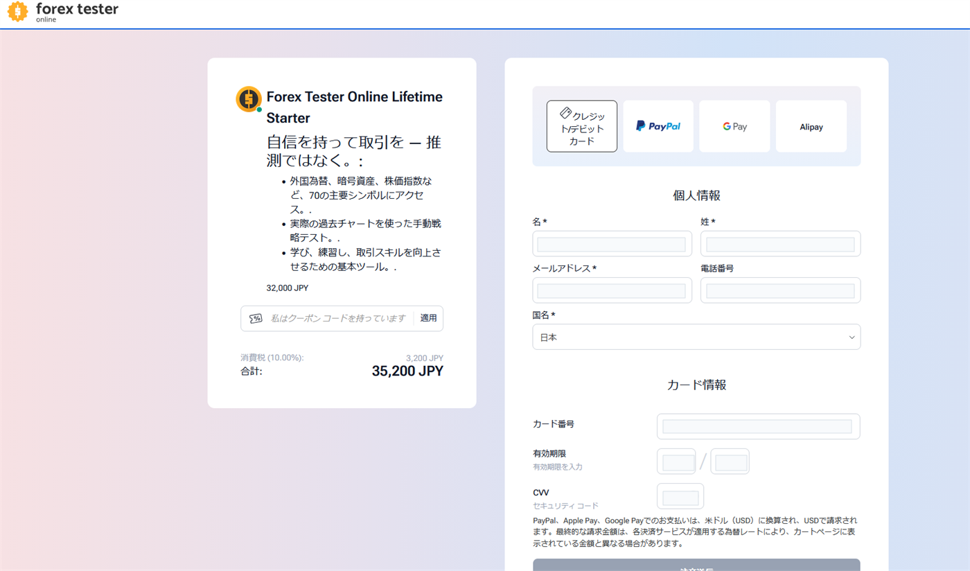
Task: Click the forex tester logo icon in header
Action: 17,11
